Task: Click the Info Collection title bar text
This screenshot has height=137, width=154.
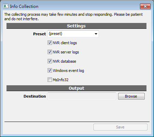Action: pos(24,7)
